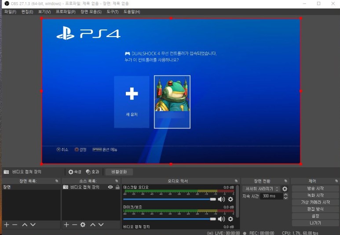The height and width of the screenshot is (235, 340).
Task: Pop out the 장면 전환 dock
Action: pyautogui.click(x=286, y=181)
